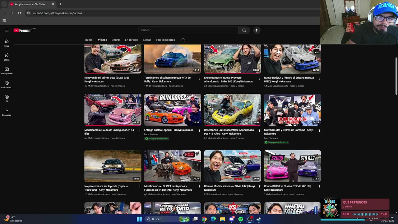Viewport: 398px width, 224px height.
Task: Open options for Material Extra y Detrás de Cámaras
Action: [319, 130]
